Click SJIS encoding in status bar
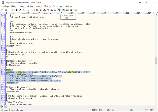This screenshot has height=112, width=158. [131, 110]
